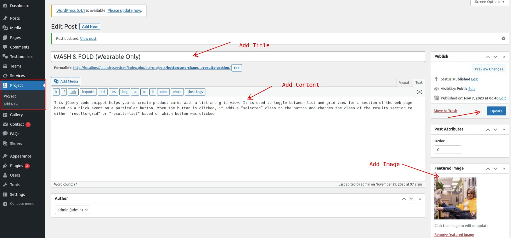Viewport: 511px width, 238px height.
Task: Open the Contact messages menu
Action: click(17, 124)
